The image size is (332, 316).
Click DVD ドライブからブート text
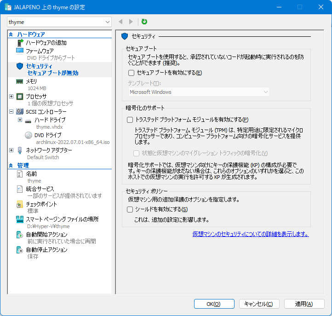point(51,58)
